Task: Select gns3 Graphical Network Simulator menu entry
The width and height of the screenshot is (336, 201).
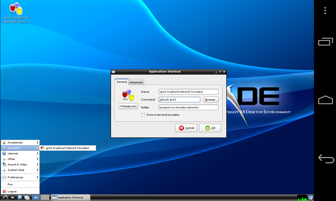Action: pyautogui.click(x=67, y=148)
